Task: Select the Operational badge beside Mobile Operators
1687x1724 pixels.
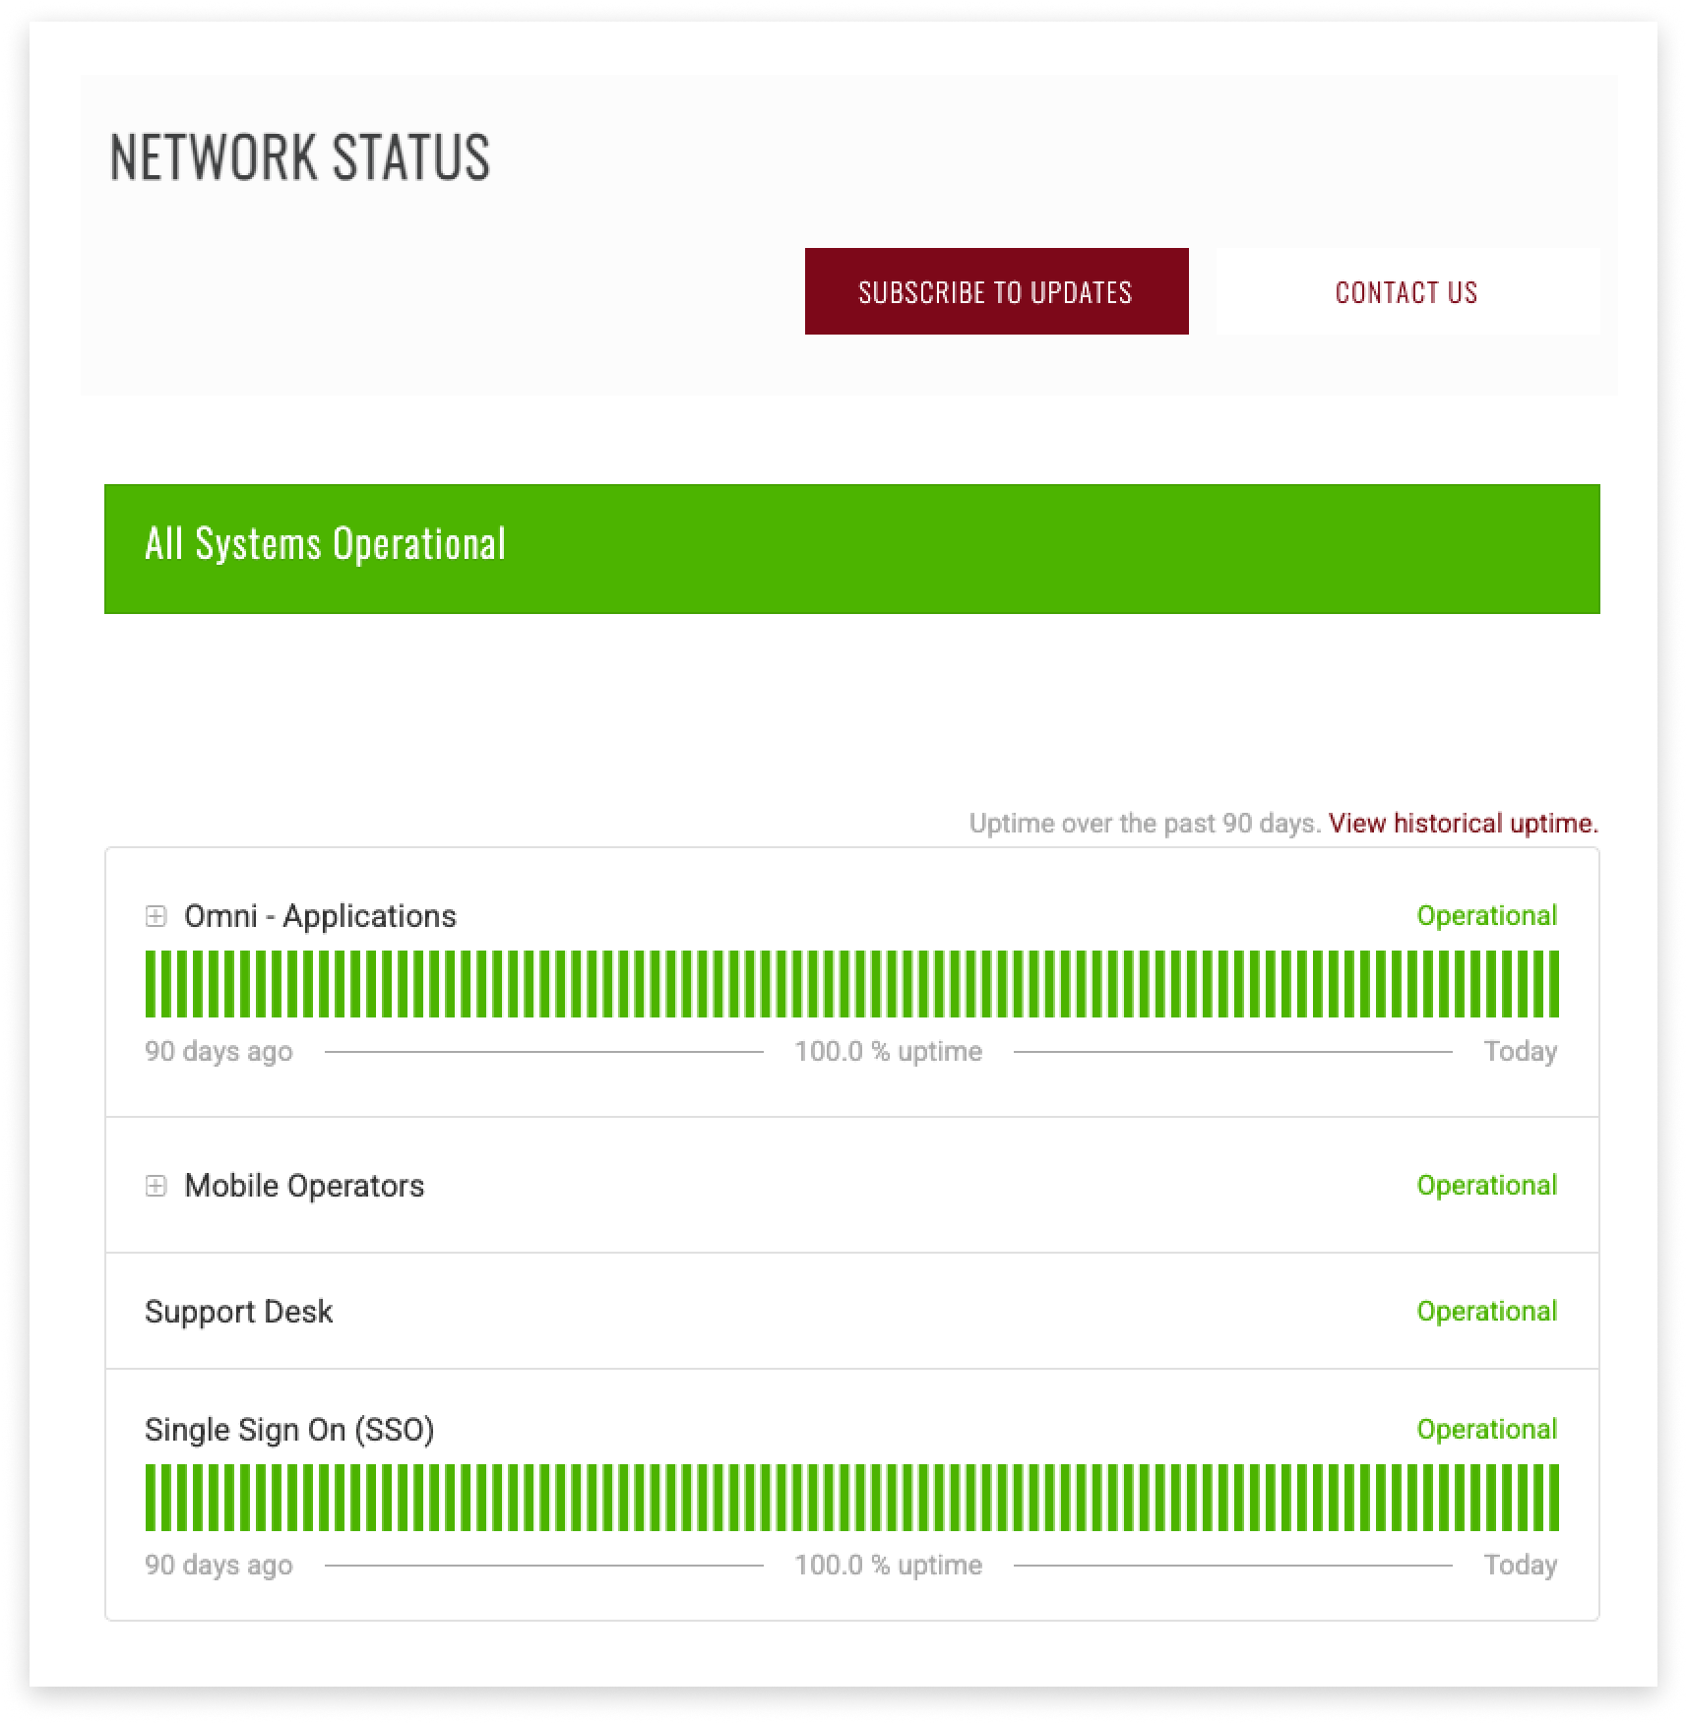Action: click(x=1486, y=1186)
